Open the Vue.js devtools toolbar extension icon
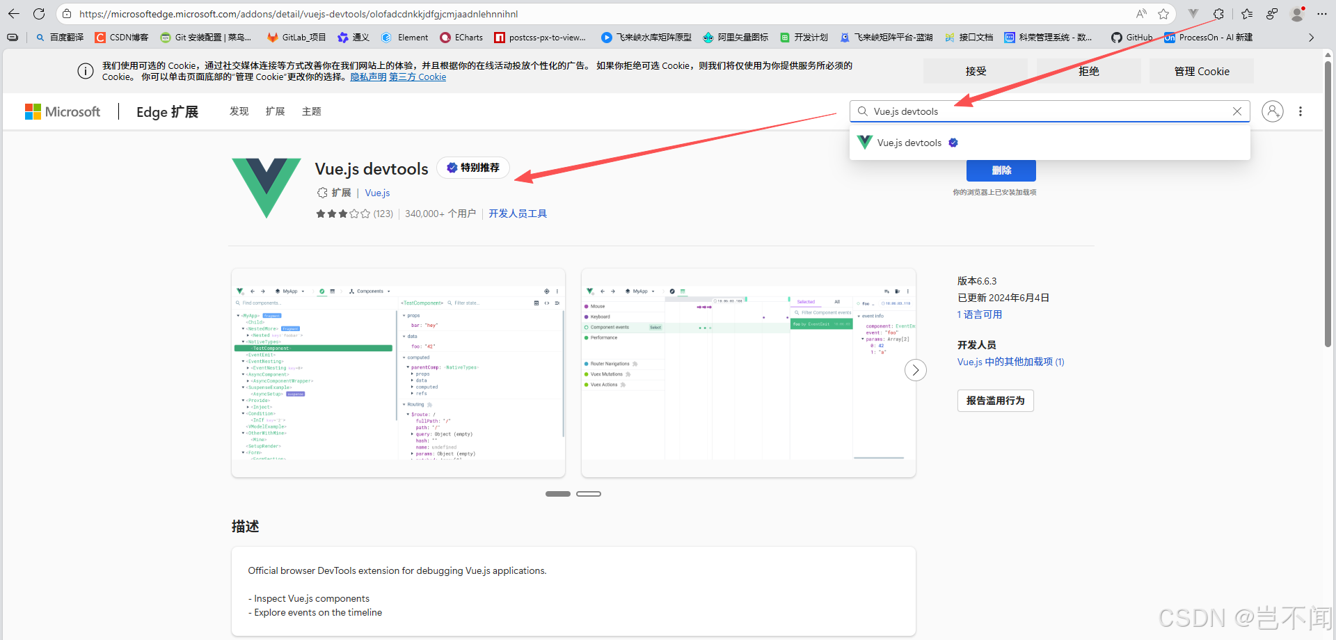Viewport: 1336px width, 640px height. coord(1193,14)
